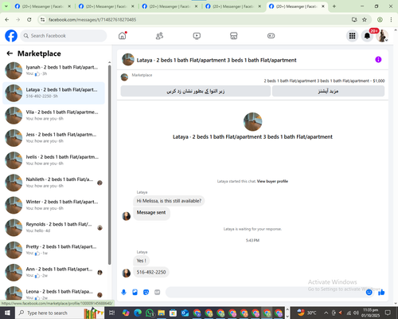Open Jess conversation in the list
The width and height of the screenshot is (398, 319).
point(53,138)
